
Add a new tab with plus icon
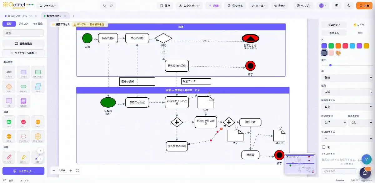(x=73, y=16)
